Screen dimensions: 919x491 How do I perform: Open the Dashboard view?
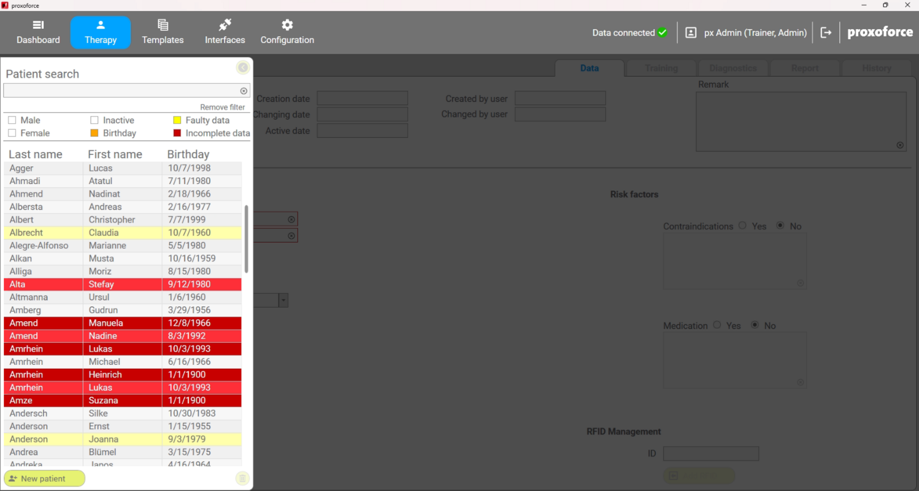[38, 32]
